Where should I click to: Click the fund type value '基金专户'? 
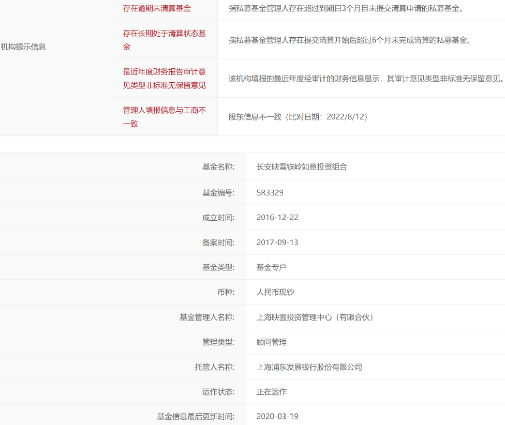[271, 267]
